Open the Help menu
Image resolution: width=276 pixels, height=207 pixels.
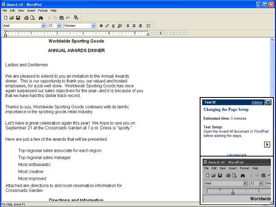coord(53,10)
